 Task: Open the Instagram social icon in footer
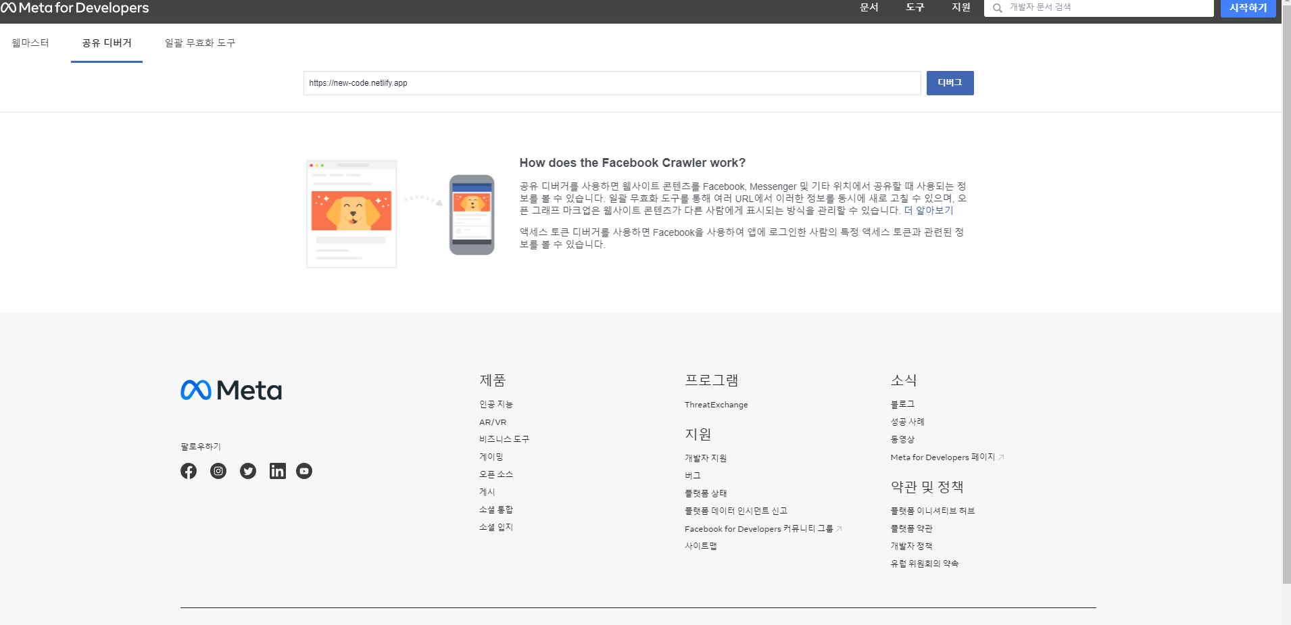click(218, 471)
